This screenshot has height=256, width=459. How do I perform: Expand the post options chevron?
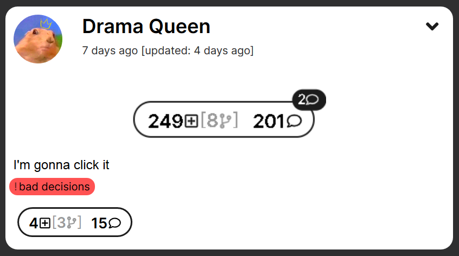point(432,27)
